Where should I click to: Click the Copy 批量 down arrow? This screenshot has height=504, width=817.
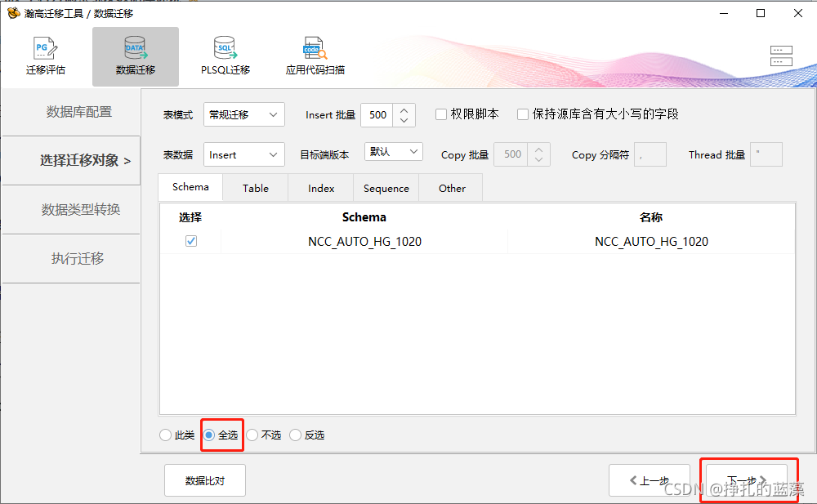coord(538,160)
